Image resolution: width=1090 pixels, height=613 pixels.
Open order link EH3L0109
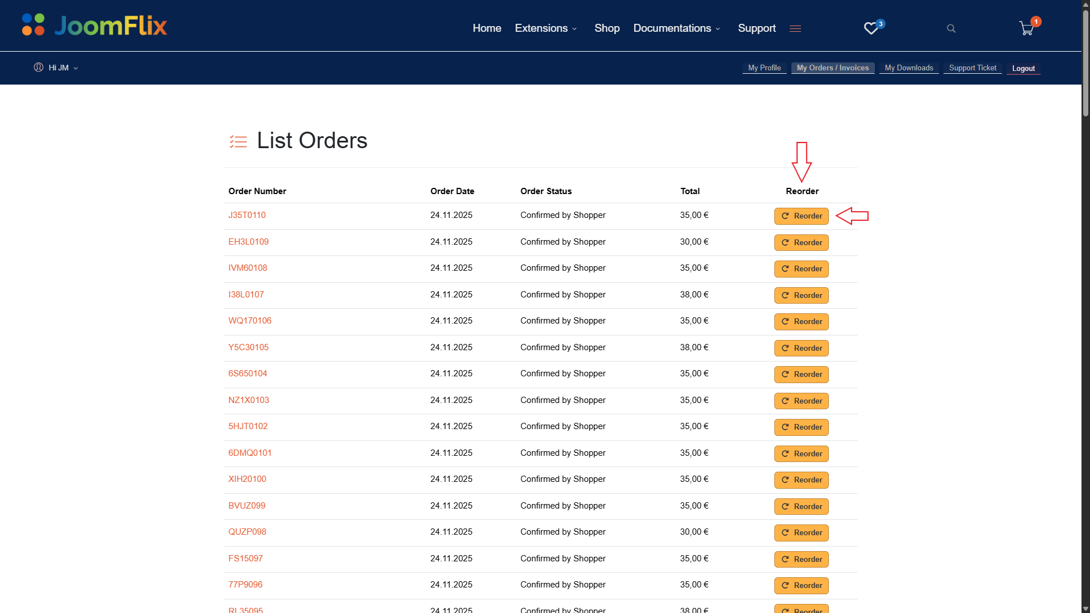tap(248, 242)
